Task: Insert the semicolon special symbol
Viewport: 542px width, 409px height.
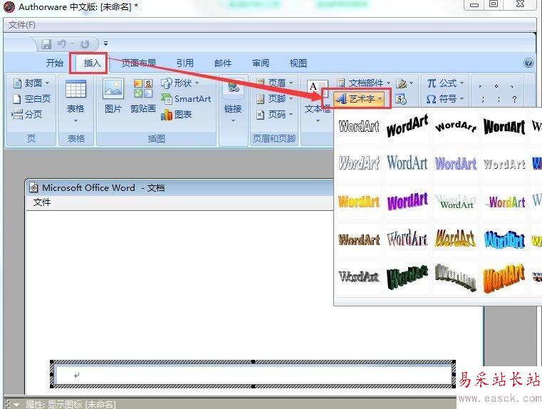Action: pyautogui.click(x=483, y=99)
